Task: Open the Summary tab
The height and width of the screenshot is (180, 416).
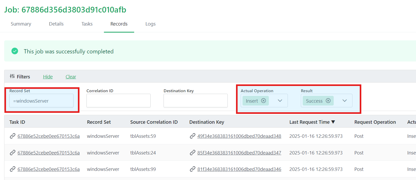Action: coord(21,24)
